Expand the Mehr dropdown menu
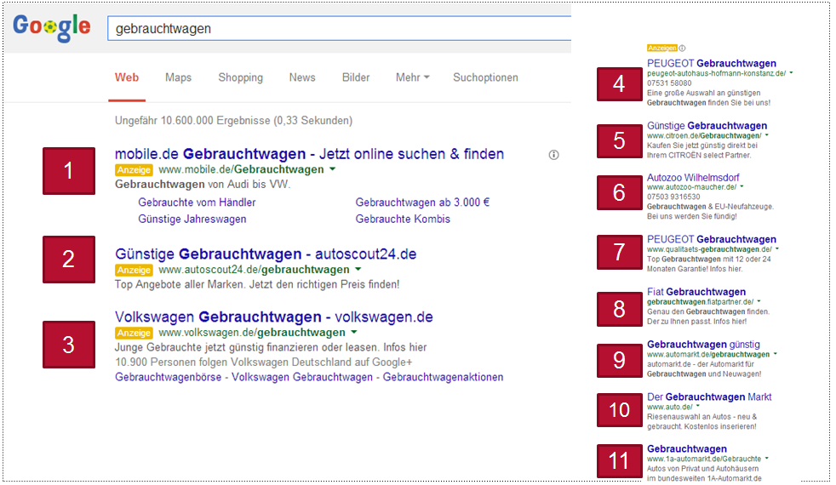 pos(412,77)
